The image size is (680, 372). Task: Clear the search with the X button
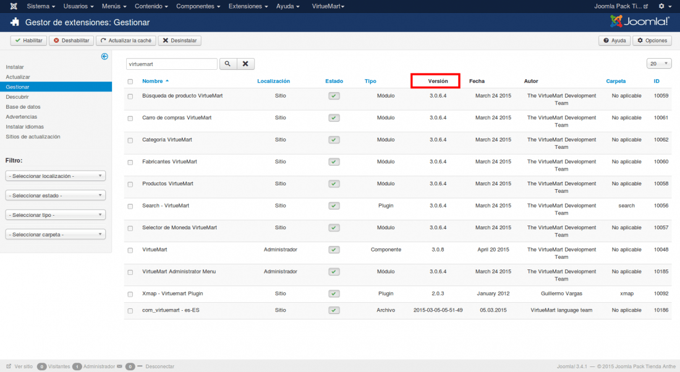pos(245,64)
